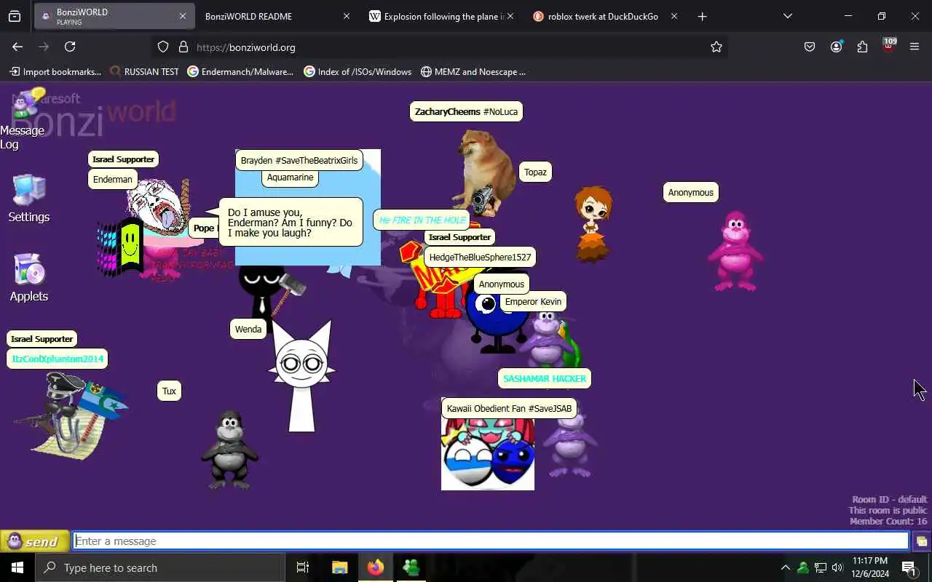Click the HedgeTheBlueSphere1527 name tag

[480, 257]
